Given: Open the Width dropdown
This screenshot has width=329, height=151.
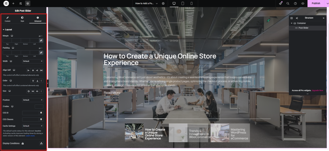Looking at the screenshot, I should [32, 61].
